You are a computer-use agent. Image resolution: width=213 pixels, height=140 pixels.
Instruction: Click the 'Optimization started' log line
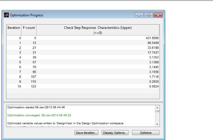36,107
